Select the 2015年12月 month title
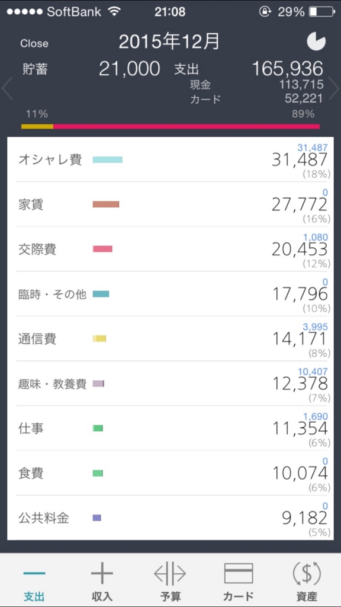The width and height of the screenshot is (341, 607). pyautogui.click(x=170, y=41)
